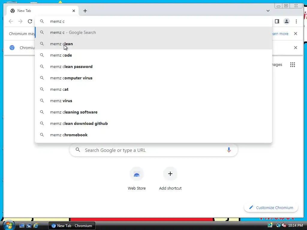
Task: Choose suggestion memz virus
Action: (x=153, y=101)
